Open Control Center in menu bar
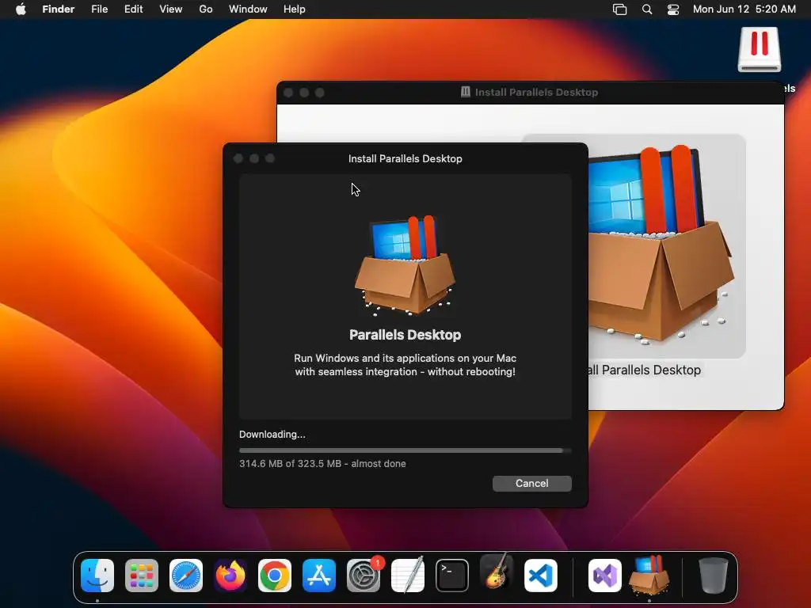811x608 pixels. [x=673, y=9]
